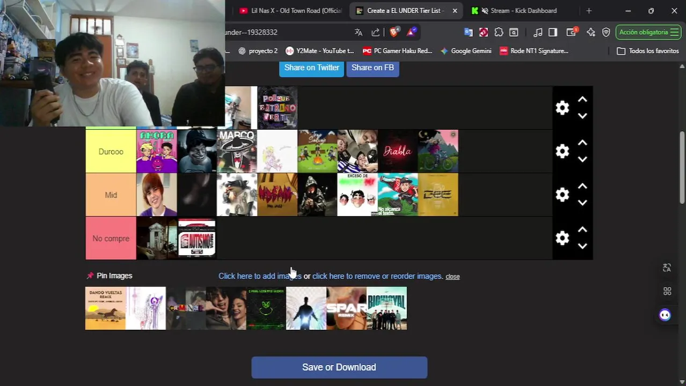The height and width of the screenshot is (386, 686).
Task: Select the glowing silhouette image in pool
Action: [x=306, y=308]
